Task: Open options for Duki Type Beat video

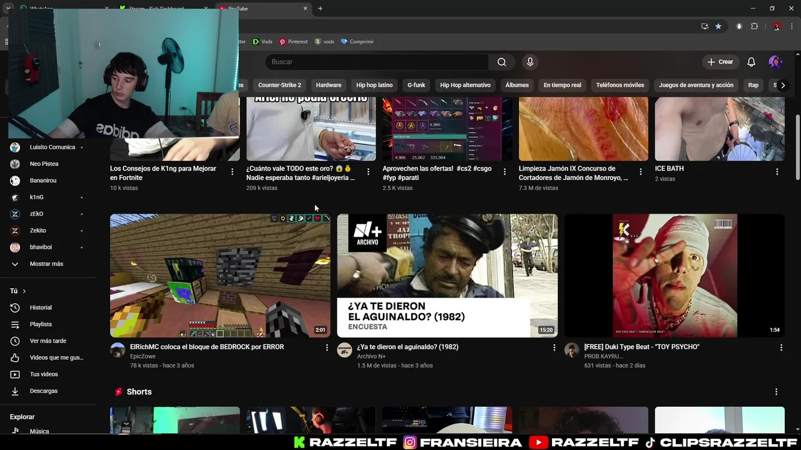Action: 781,347
